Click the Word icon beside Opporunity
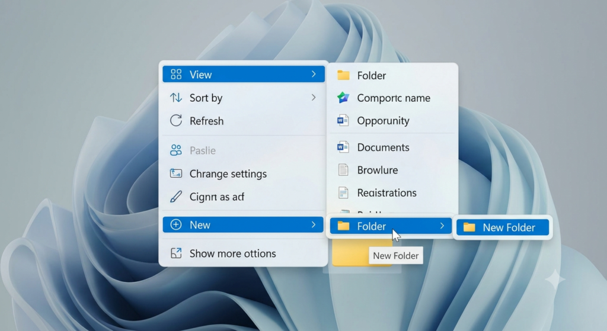 click(x=343, y=120)
